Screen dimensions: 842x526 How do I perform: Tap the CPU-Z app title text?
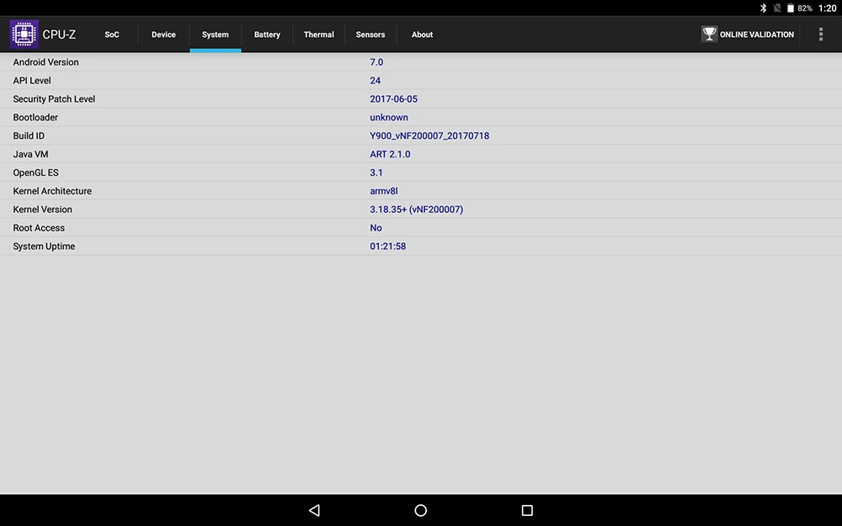(x=59, y=35)
